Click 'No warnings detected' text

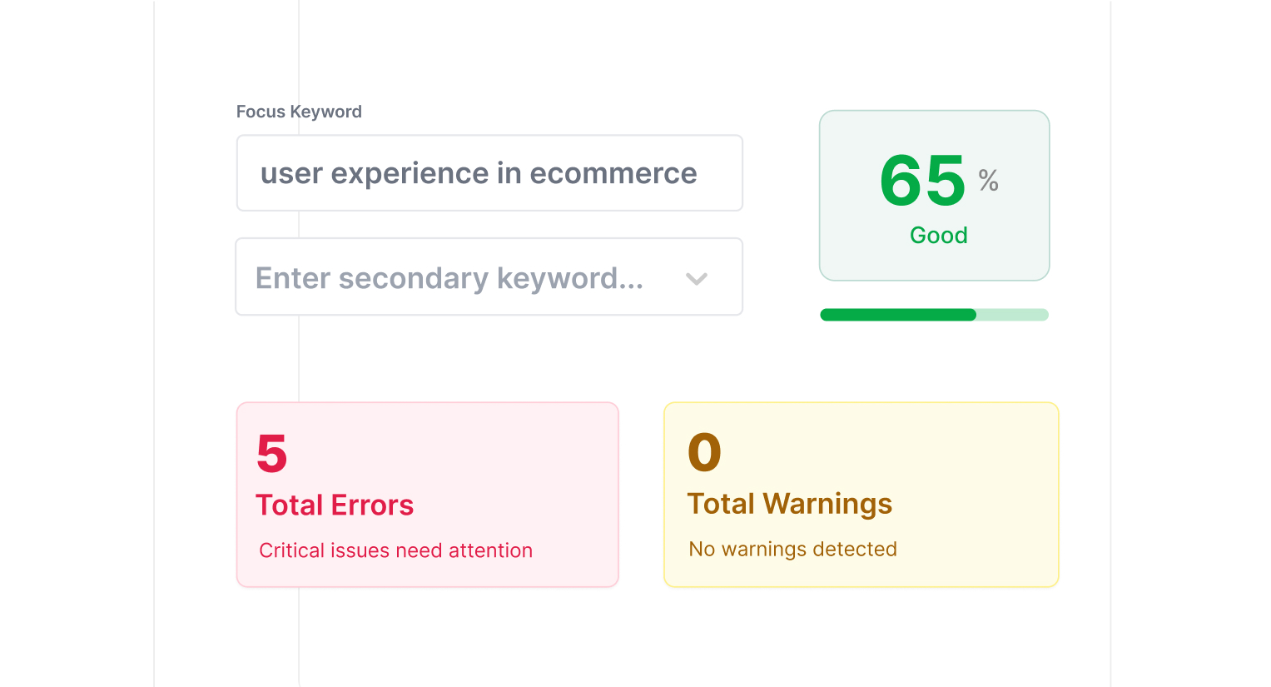(792, 549)
